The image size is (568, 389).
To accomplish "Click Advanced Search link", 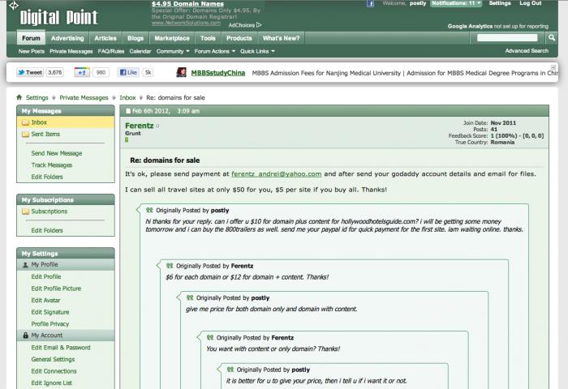I will pos(527,51).
